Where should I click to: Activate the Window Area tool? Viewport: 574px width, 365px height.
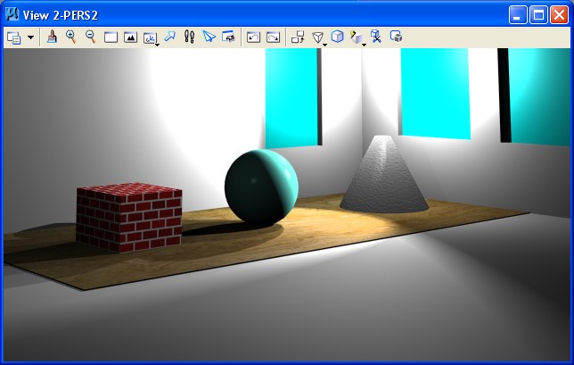(111, 37)
